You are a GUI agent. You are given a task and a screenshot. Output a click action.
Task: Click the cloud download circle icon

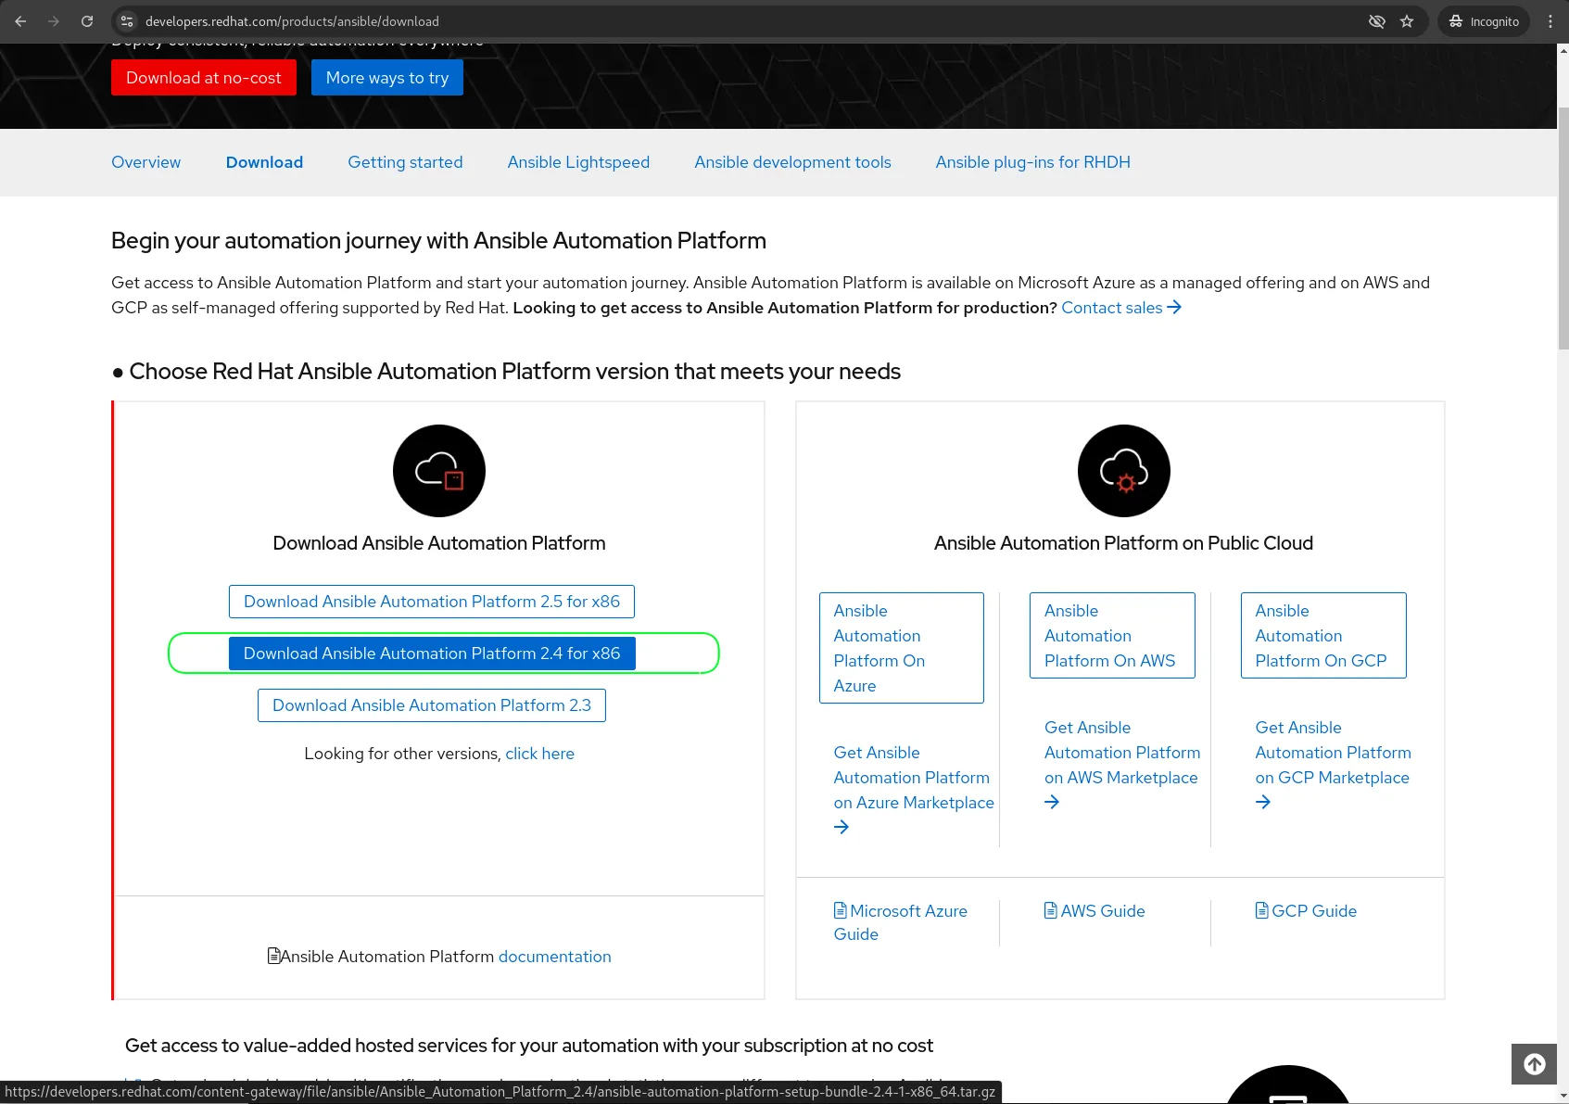click(x=439, y=471)
